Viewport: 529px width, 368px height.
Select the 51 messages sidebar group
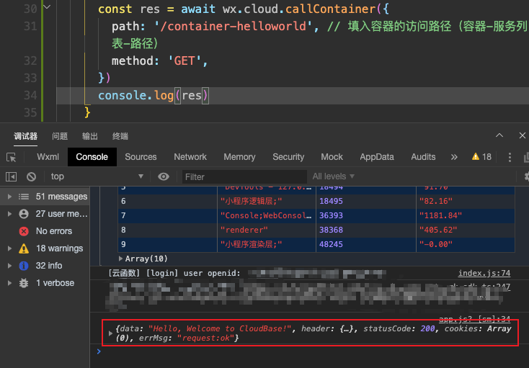pyautogui.click(x=61, y=197)
